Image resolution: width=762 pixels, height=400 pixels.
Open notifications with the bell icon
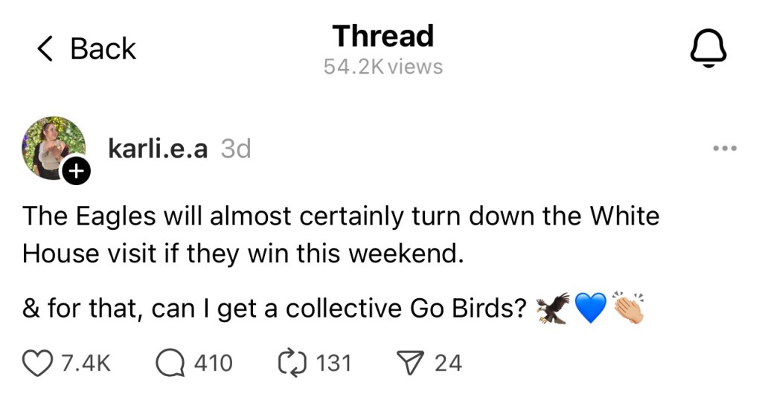click(x=708, y=49)
